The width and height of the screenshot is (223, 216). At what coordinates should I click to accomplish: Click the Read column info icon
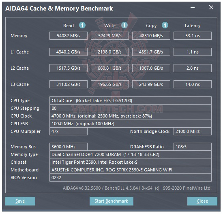82,25
